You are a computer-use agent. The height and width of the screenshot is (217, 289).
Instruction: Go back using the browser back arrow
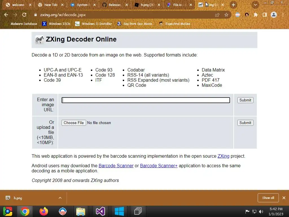pyautogui.click(x=6, y=15)
